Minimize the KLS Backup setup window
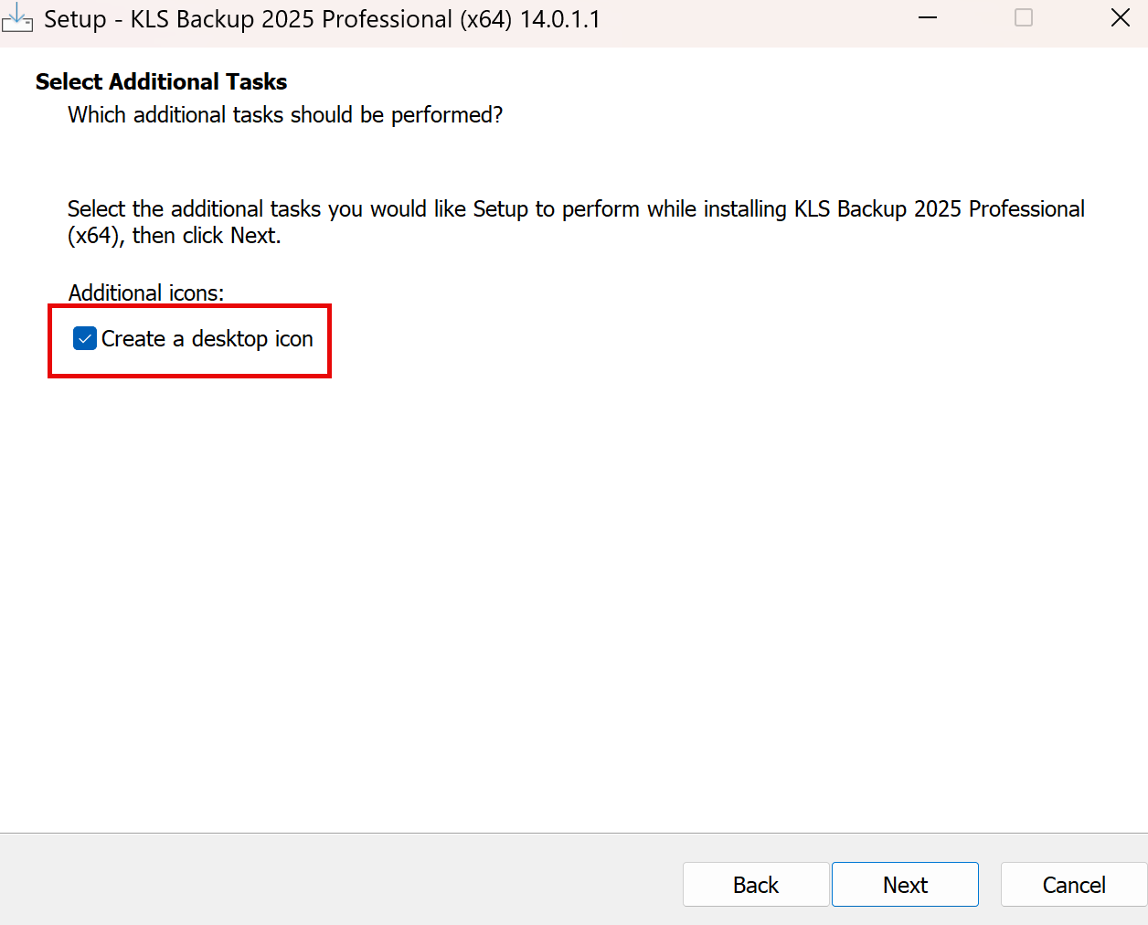 coord(928,18)
